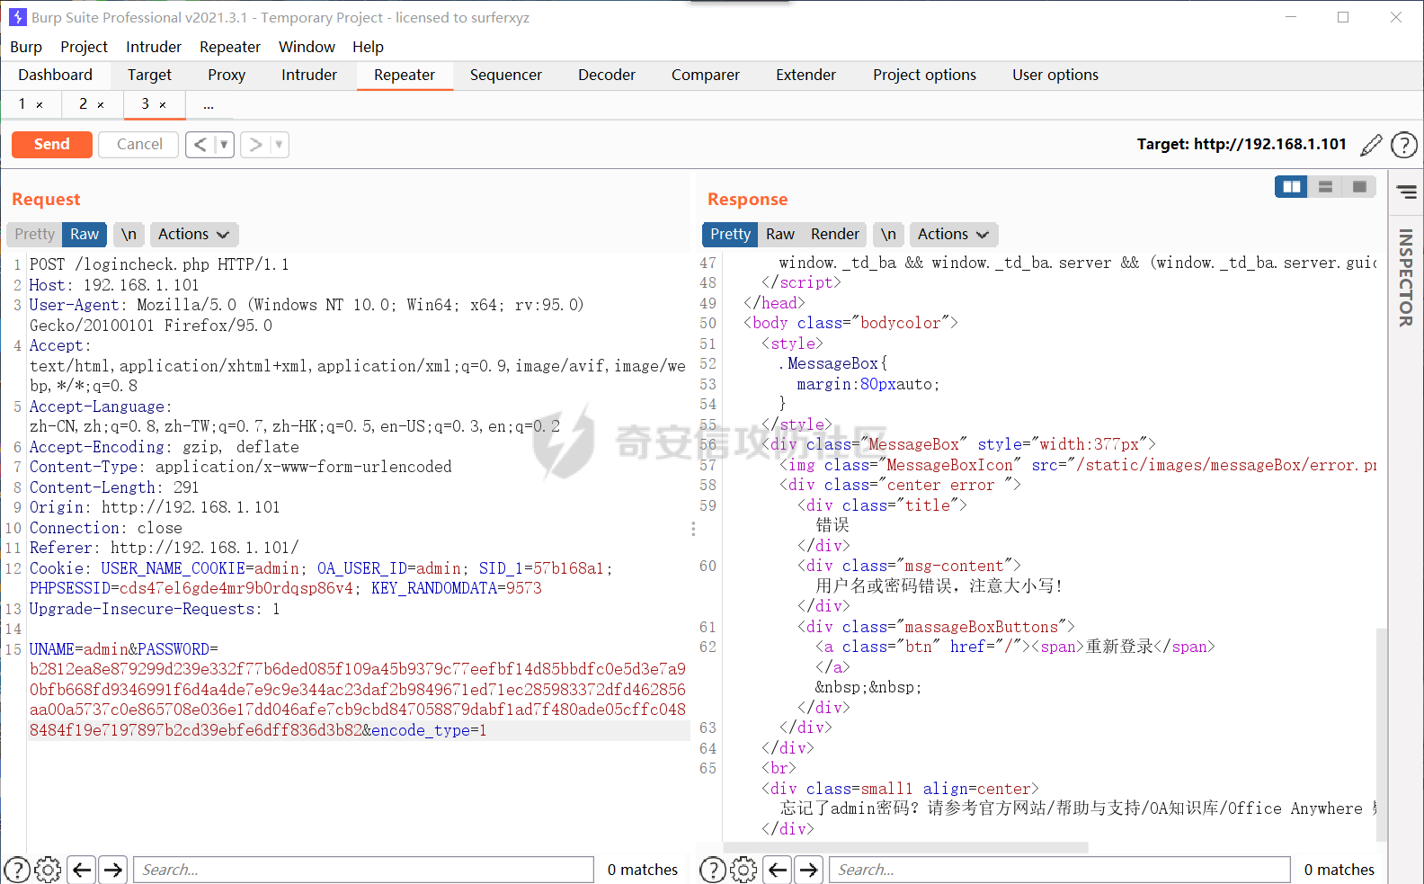The image size is (1424, 884).
Task: Add new Repeater tab via ellipsis
Action: 209,105
